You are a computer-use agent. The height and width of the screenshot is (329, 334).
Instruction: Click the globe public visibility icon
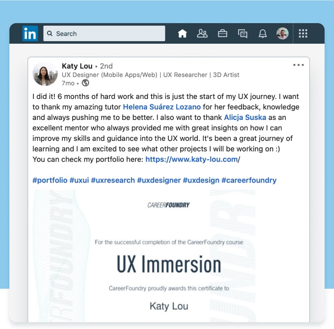click(x=85, y=83)
